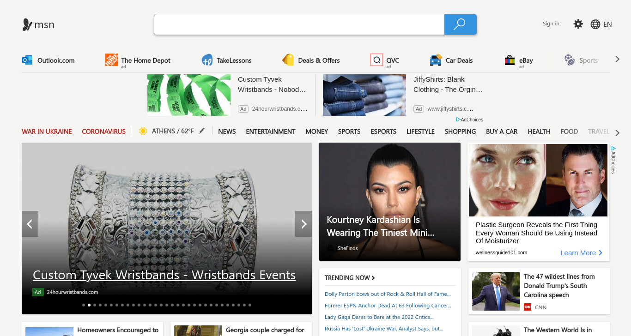This screenshot has width=631, height=336.
Task: Click the stacked jeans ad thumbnail
Action: [364, 95]
